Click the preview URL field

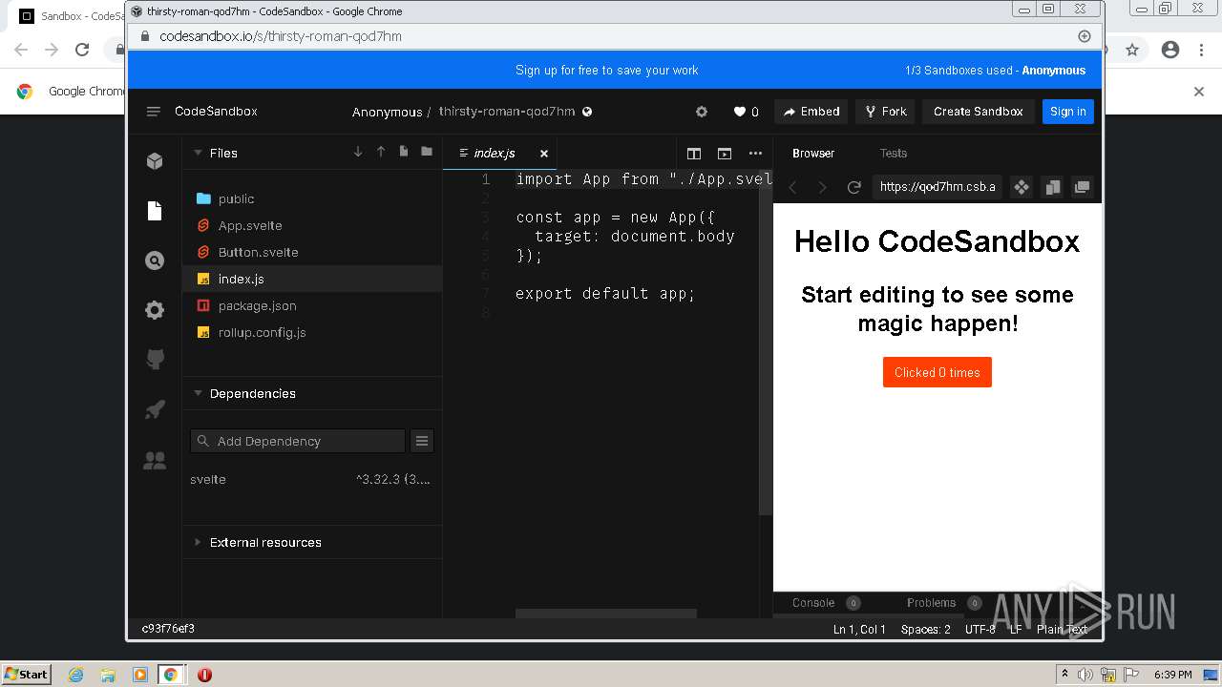938,187
